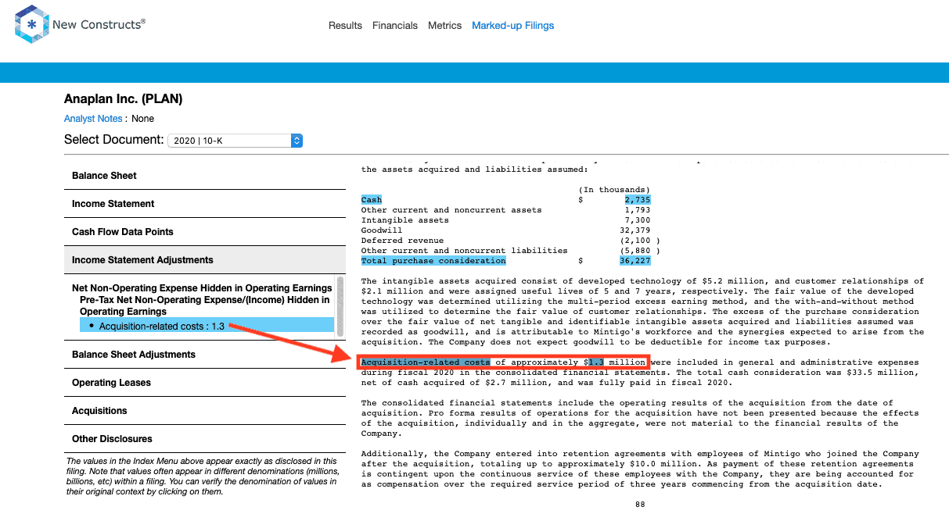
Task: Select the Marked-up Filings tab
Action: click(x=513, y=26)
